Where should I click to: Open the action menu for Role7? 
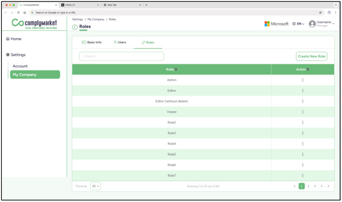[x=303, y=176]
